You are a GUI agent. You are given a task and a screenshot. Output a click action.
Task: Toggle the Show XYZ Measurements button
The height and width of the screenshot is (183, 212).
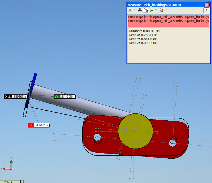coord(145,10)
